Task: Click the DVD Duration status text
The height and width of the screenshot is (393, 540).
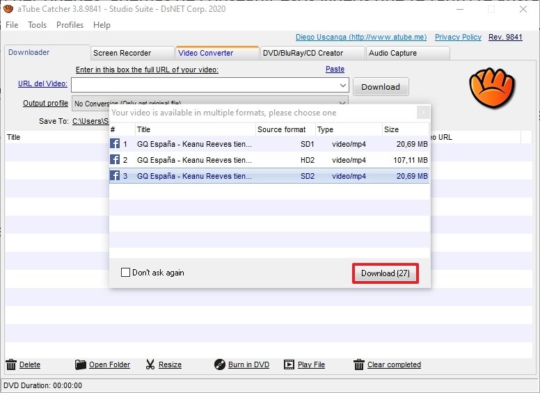Action: click(42, 385)
